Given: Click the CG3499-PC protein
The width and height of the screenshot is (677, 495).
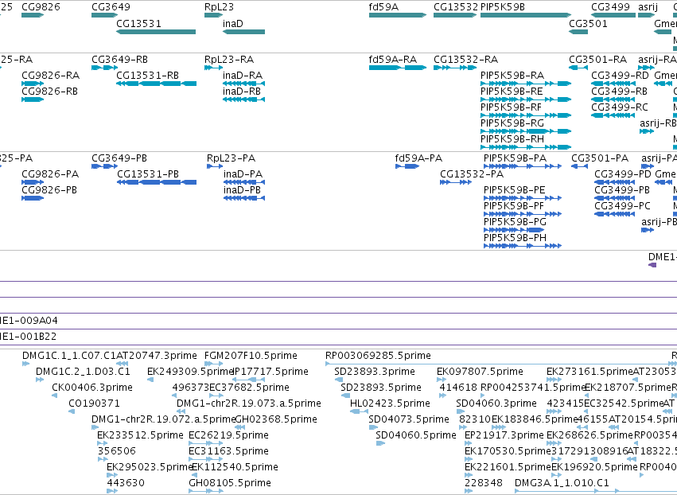Looking at the screenshot, I should pos(615,214).
